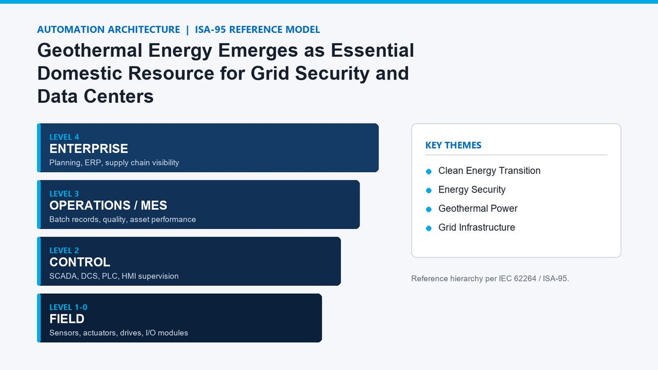The width and height of the screenshot is (658, 370).
Task: Select the LEVEL 1-0 label
Action: 68,307
